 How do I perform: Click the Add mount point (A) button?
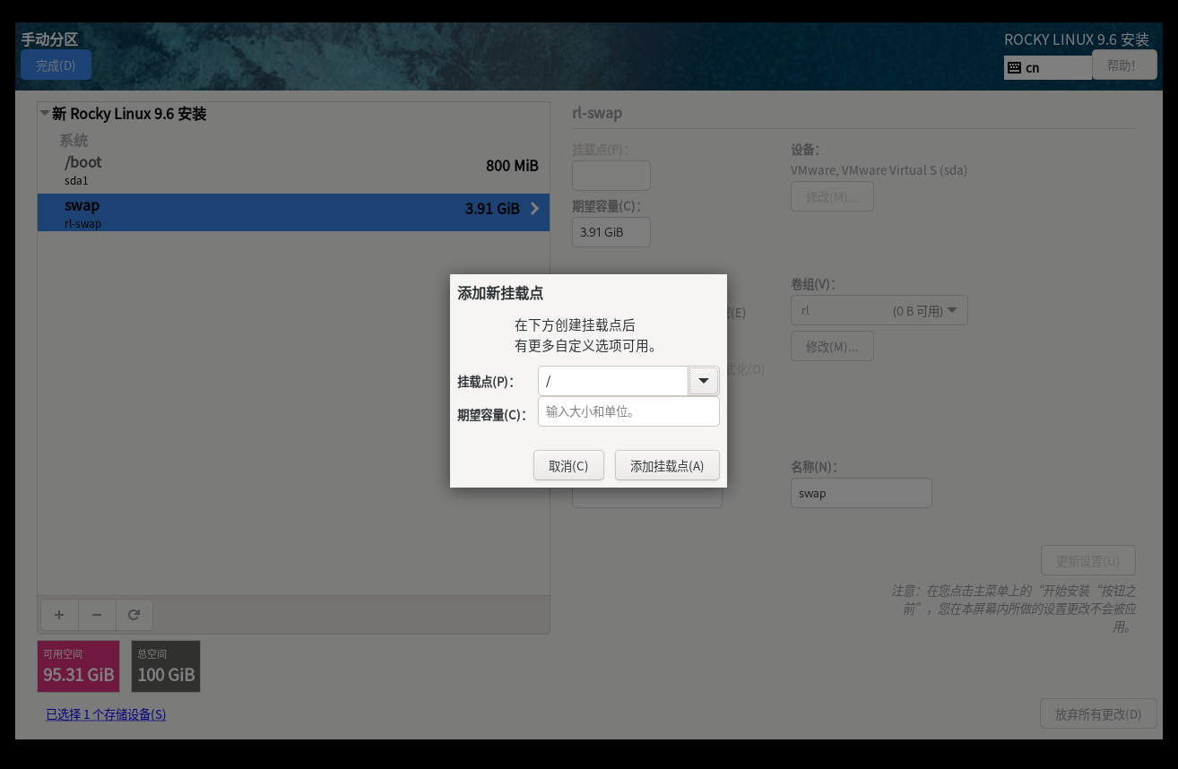[667, 466]
